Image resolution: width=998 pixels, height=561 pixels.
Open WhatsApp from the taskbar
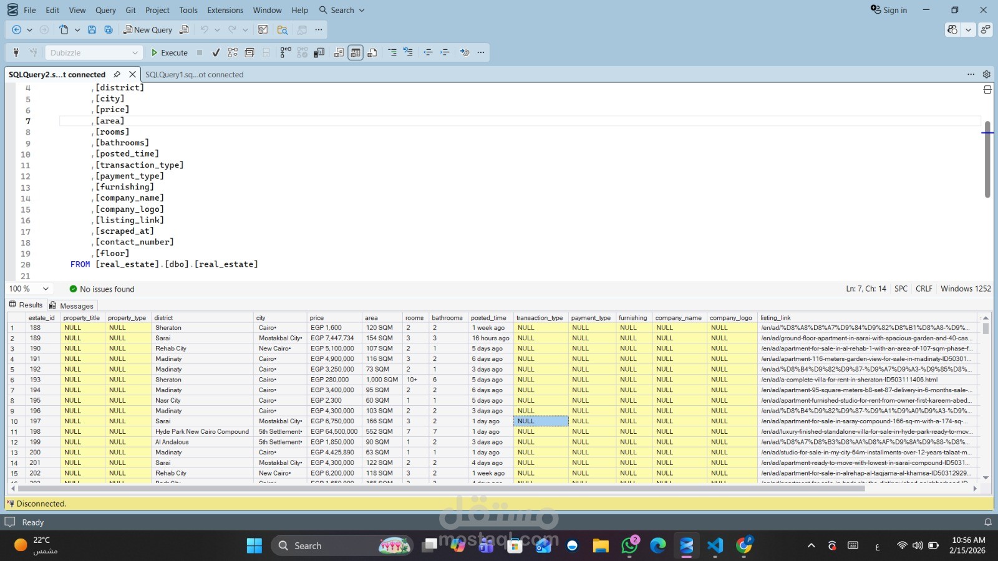630,546
